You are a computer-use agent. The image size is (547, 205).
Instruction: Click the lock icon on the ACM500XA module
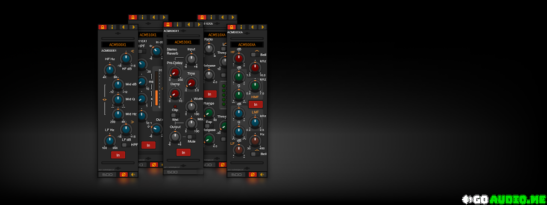pos(232,27)
